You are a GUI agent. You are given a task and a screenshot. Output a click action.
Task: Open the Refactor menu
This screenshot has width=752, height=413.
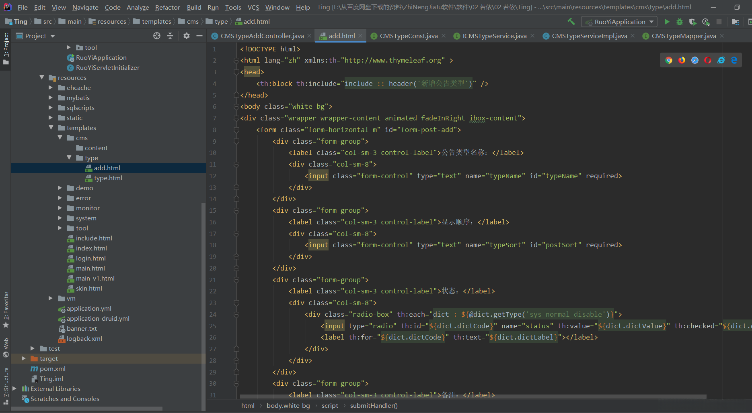tap(167, 7)
